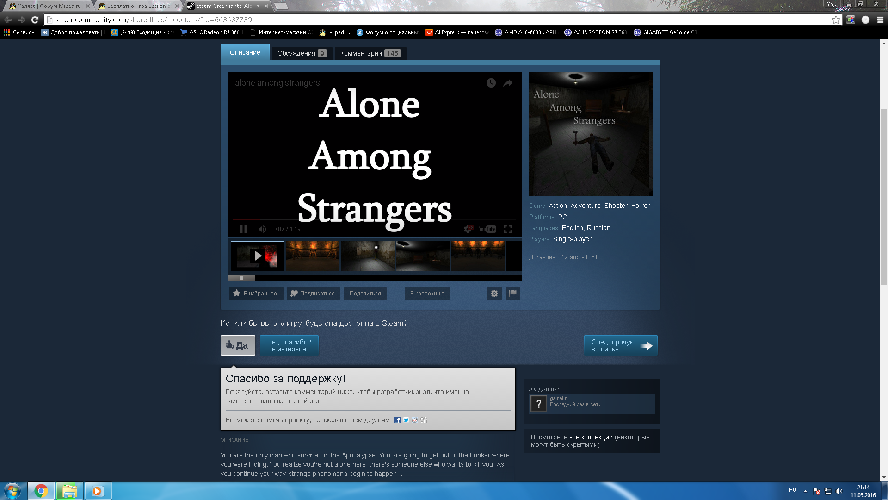888x500 pixels.
Task: Open the fifth screenshot thumbnail with fire
Action: [x=478, y=256]
